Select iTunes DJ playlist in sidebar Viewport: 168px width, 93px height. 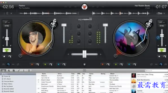7,76
